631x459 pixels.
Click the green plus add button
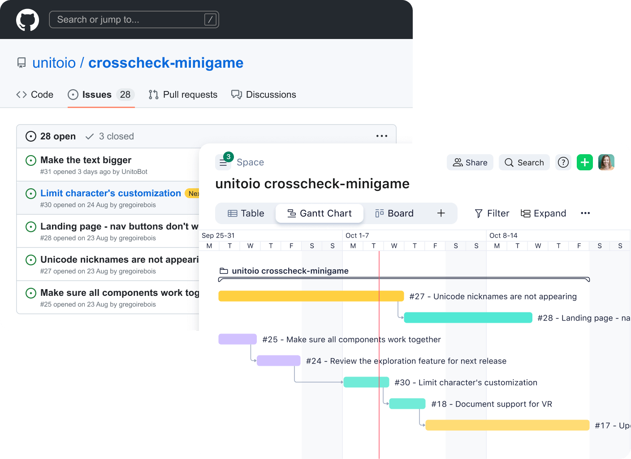point(584,162)
